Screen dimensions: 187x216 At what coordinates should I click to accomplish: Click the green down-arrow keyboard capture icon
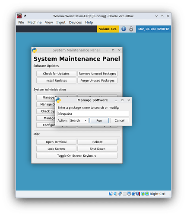tap(147, 193)
